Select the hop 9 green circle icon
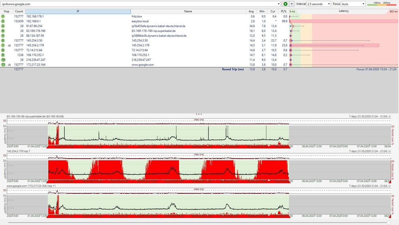399x225 pixels. pyautogui.click(x=3, y=55)
